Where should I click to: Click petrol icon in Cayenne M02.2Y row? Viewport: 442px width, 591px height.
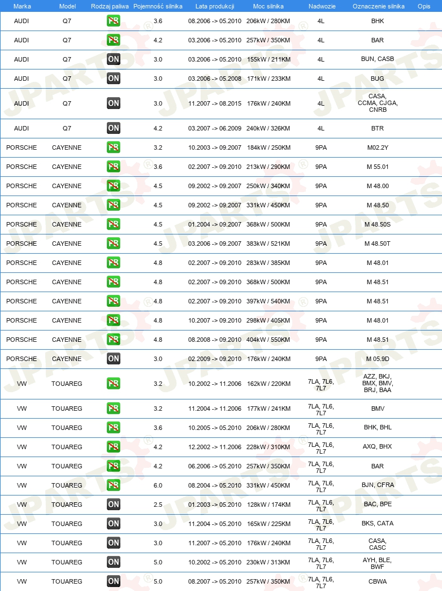click(x=114, y=147)
